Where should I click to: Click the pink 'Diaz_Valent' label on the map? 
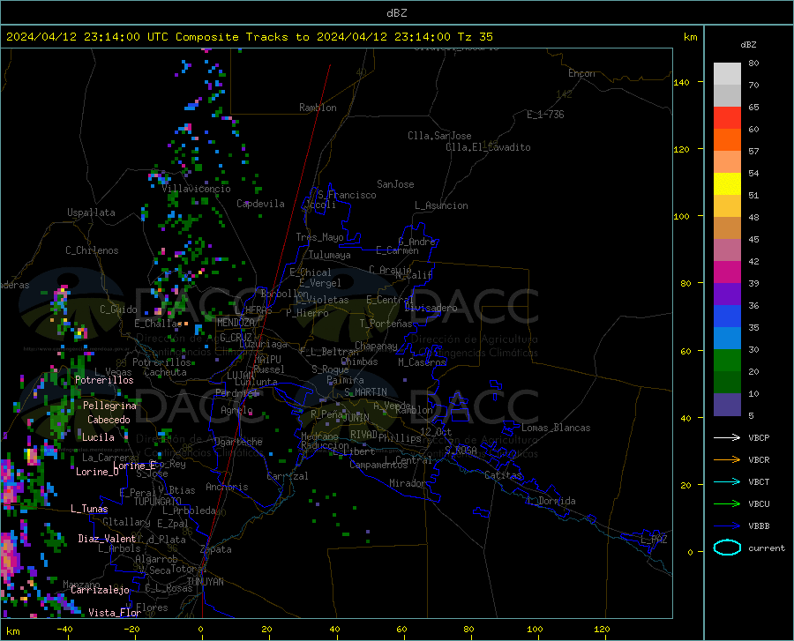click(x=107, y=539)
